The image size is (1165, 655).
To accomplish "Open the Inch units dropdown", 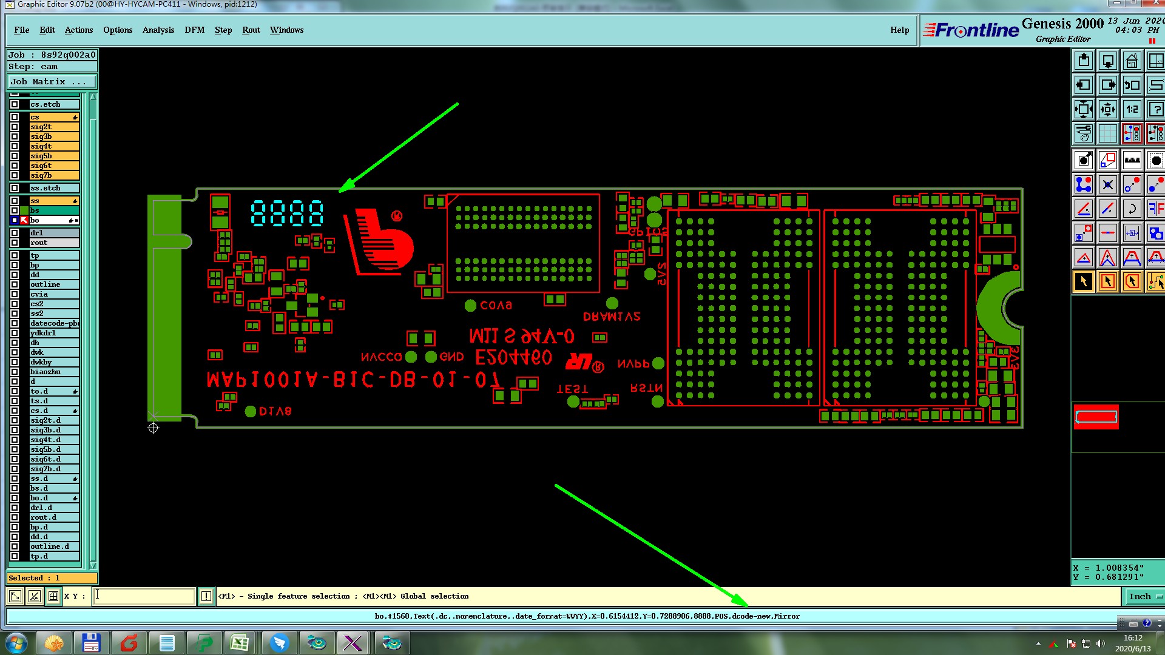I will tap(1144, 596).
